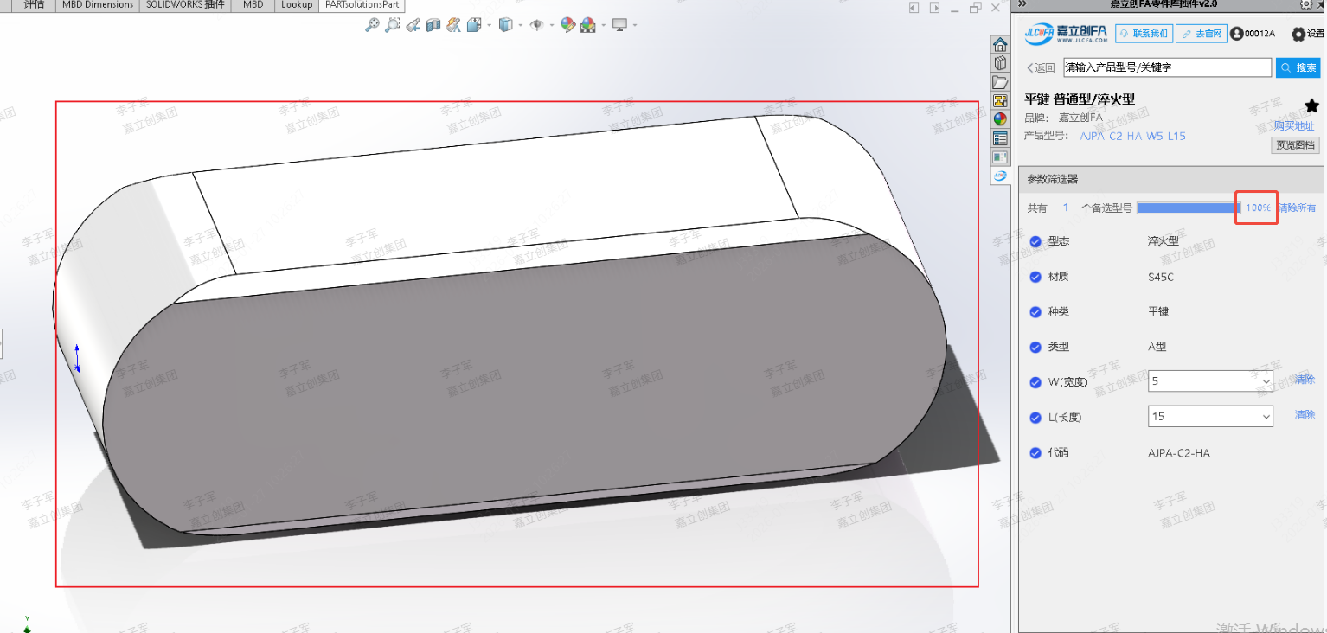This screenshot has height=633, width=1327.
Task: Click the product keyword search input field
Action: click(x=1166, y=67)
